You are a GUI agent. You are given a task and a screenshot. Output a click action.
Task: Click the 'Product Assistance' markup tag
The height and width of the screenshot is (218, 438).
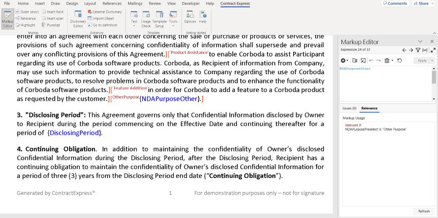point(189,52)
